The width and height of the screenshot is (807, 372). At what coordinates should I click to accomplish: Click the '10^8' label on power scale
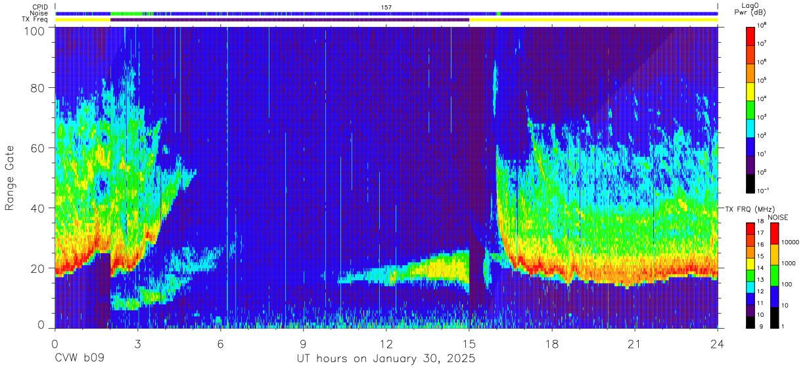(762, 25)
